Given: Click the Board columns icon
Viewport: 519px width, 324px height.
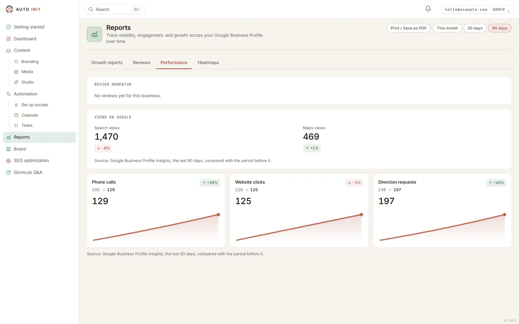Looking at the screenshot, I should [9, 149].
